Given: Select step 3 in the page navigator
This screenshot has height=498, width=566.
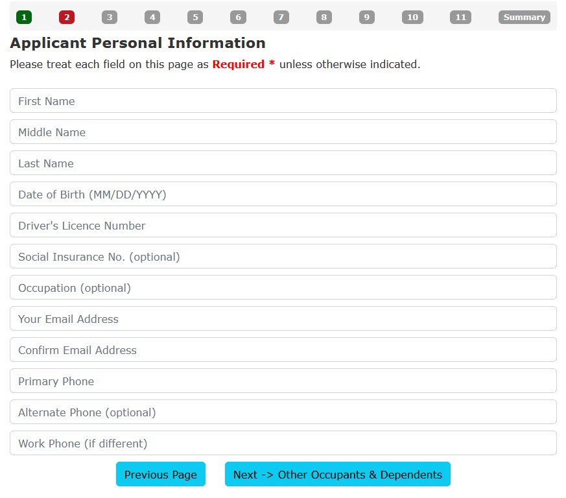Looking at the screenshot, I should point(110,18).
